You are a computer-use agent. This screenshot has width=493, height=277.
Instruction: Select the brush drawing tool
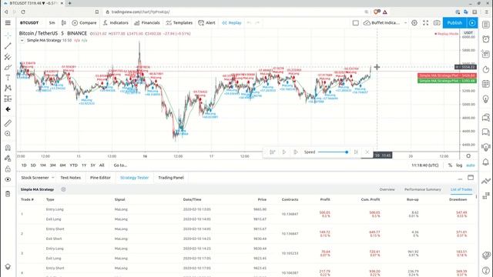[x=8, y=67]
